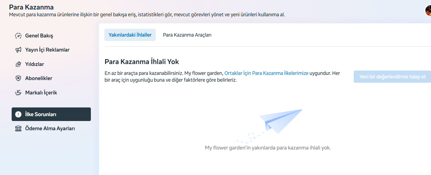The image size is (431, 175).
Task: Click the megaphone icon for Yayın İçi Reklamlar
Action: click(x=18, y=50)
